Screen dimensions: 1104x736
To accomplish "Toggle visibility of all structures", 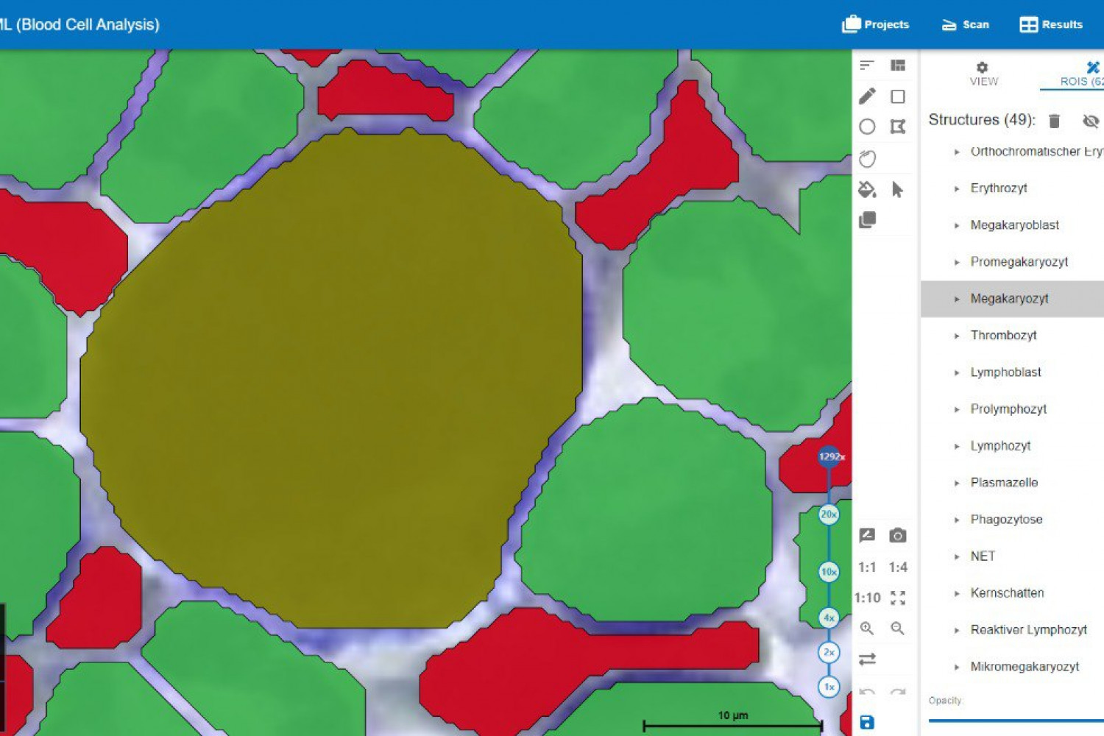I will (x=1090, y=121).
